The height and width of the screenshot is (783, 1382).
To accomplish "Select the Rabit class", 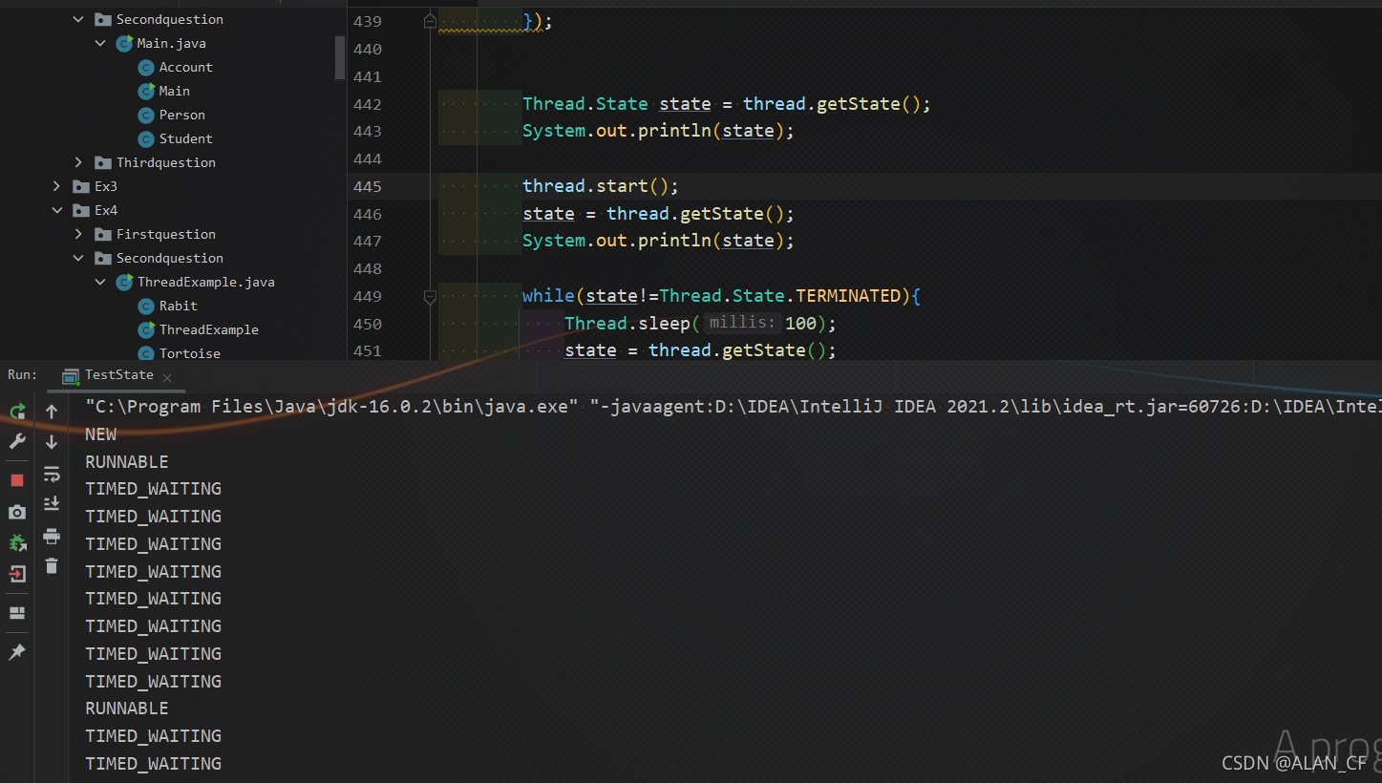I will coord(167,306).
